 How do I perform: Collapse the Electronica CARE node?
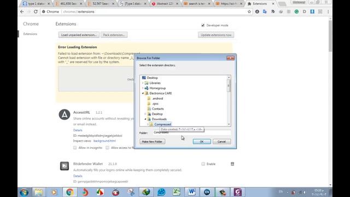(x=143, y=94)
